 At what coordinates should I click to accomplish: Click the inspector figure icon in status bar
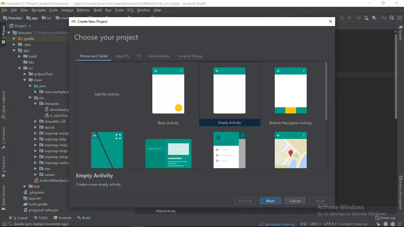(x=400, y=224)
